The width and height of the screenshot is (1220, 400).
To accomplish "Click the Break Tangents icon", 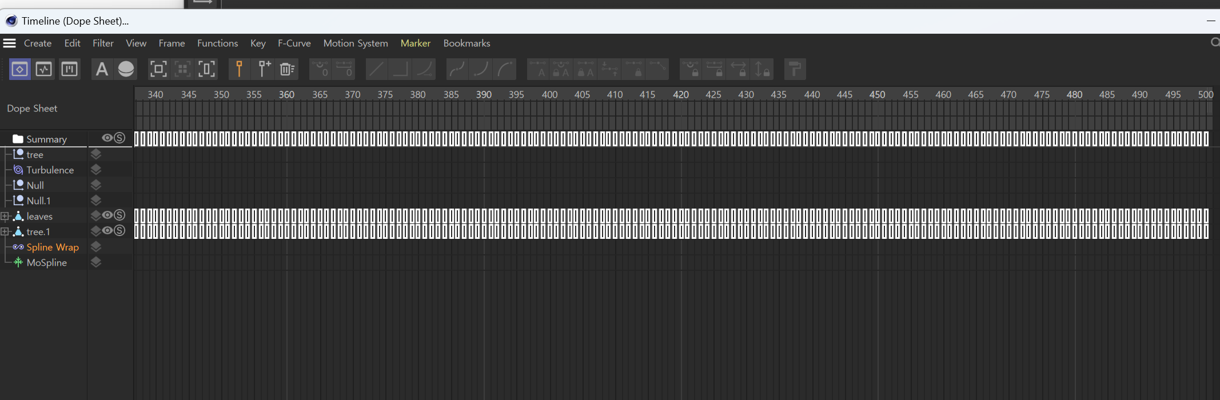I will (658, 69).
